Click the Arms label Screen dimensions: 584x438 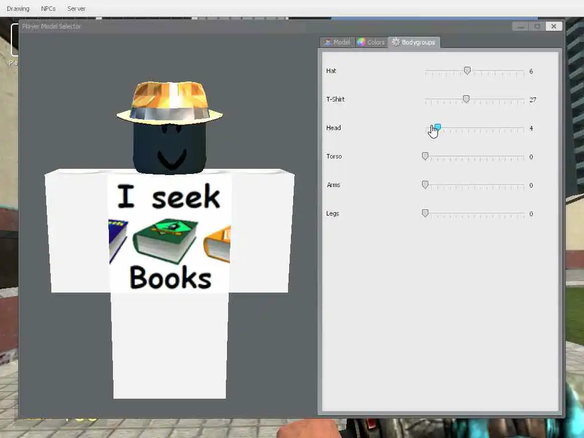(333, 185)
